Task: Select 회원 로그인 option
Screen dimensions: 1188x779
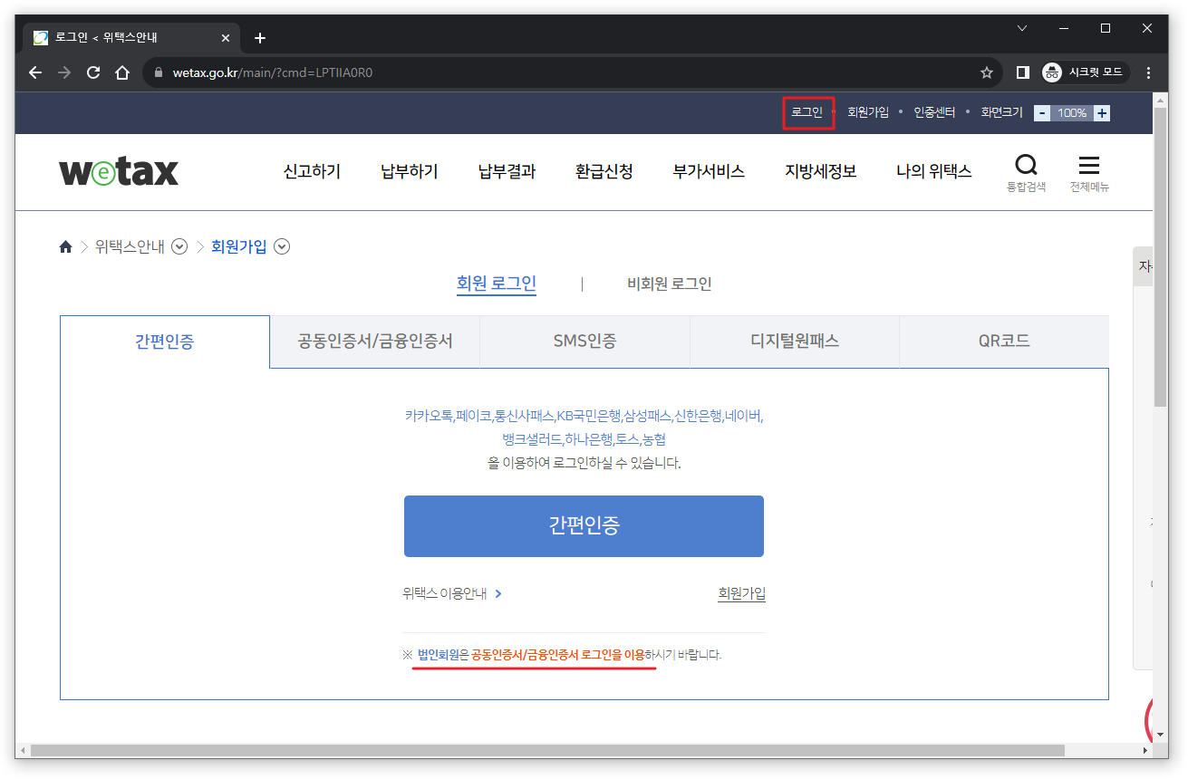Action: [x=497, y=284]
